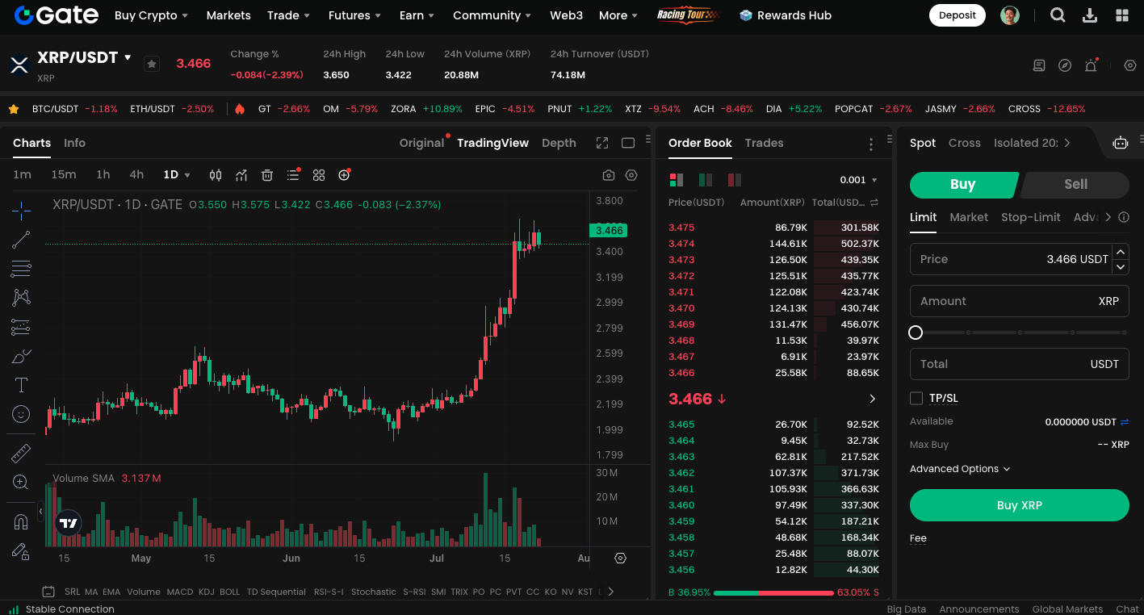
Task: Select the Market order tab
Action: (969, 217)
